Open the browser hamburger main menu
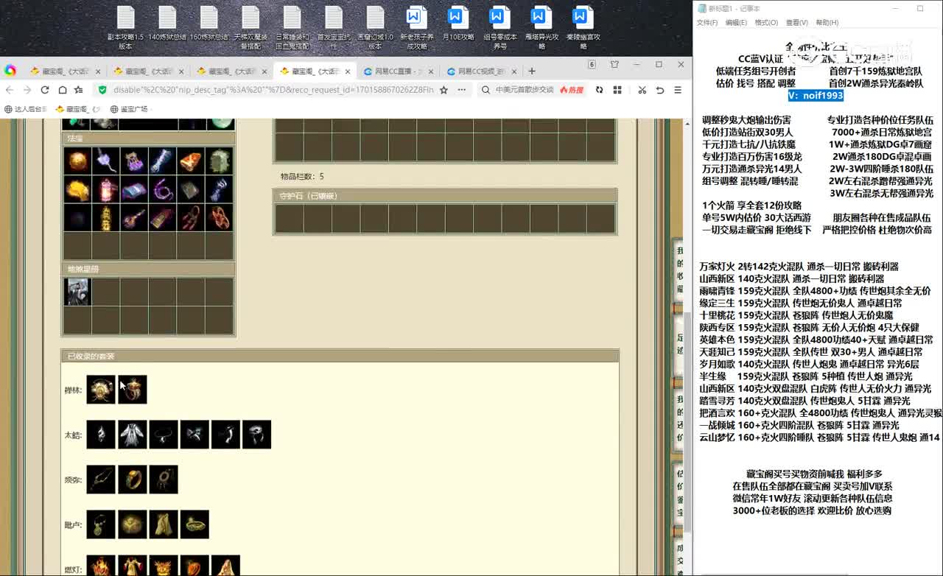 678,90
